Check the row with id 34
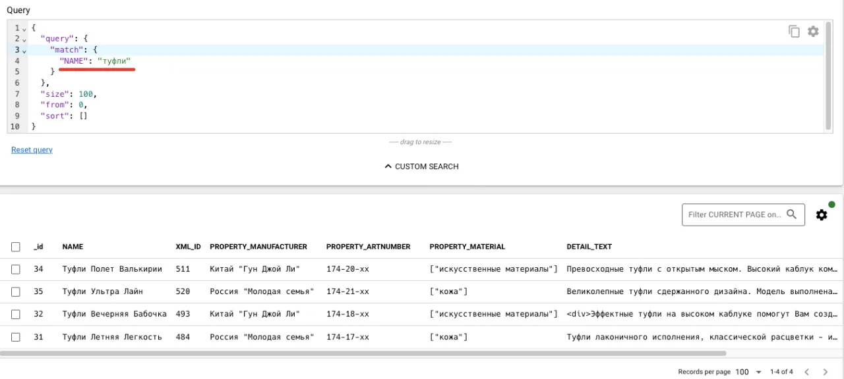 [x=16, y=269]
